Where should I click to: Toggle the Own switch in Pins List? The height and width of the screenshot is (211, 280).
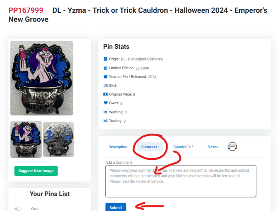(x=18, y=209)
